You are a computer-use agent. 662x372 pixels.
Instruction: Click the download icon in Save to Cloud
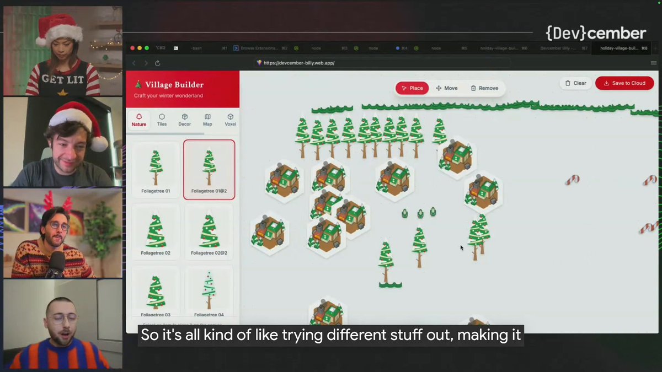click(x=606, y=83)
